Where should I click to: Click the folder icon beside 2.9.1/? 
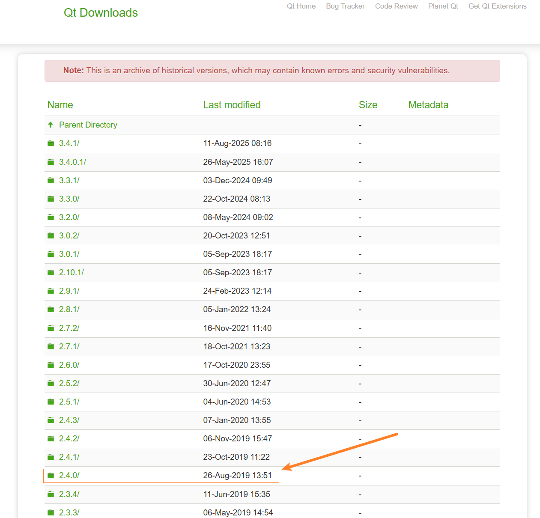pos(51,291)
